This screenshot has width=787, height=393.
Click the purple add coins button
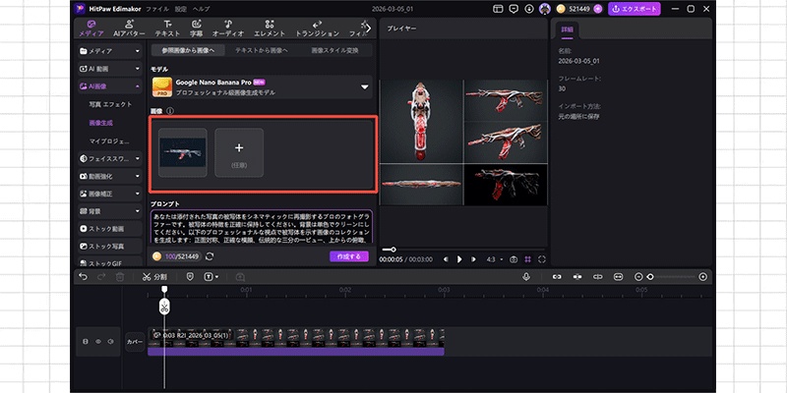coord(597,9)
